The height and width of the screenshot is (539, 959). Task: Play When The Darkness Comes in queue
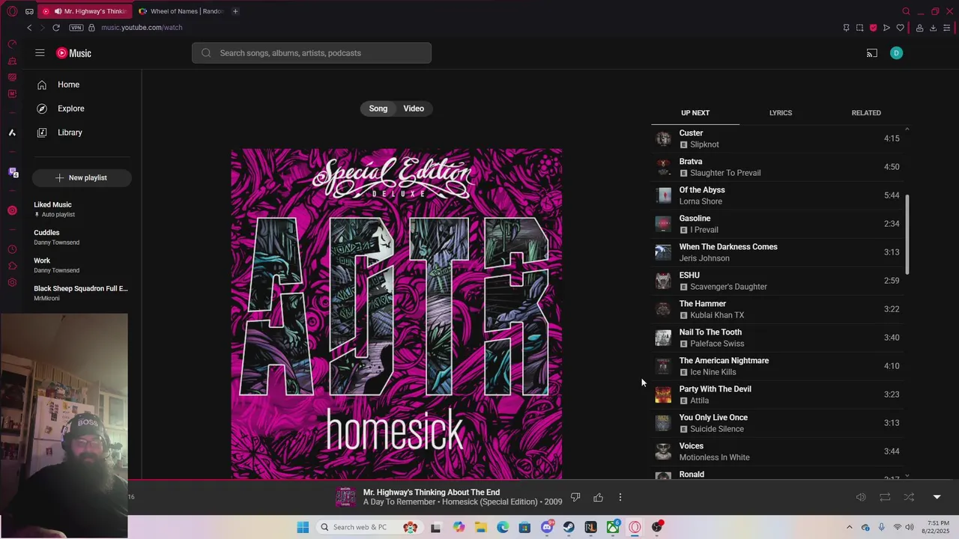click(777, 252)
